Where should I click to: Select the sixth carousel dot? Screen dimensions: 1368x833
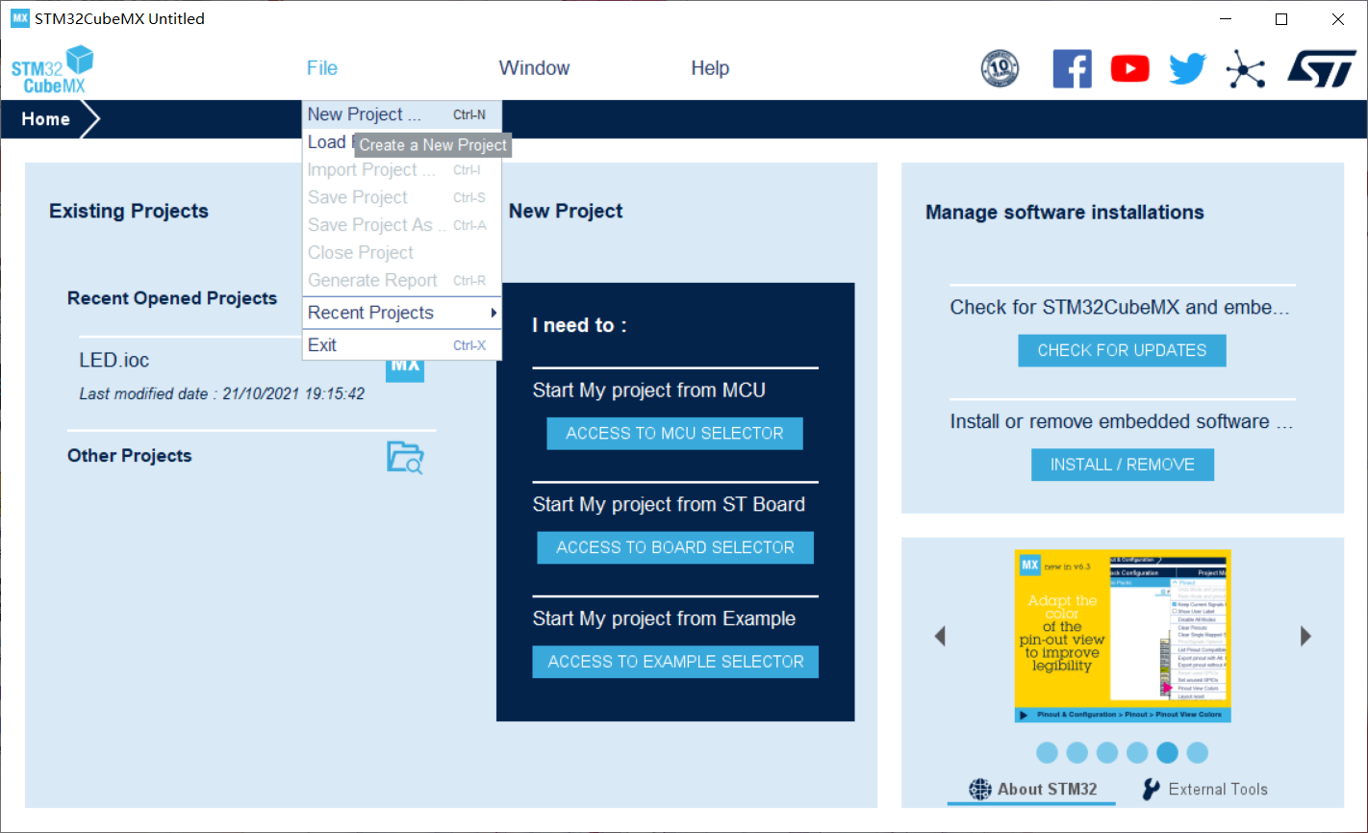(x=1197, y=752)
